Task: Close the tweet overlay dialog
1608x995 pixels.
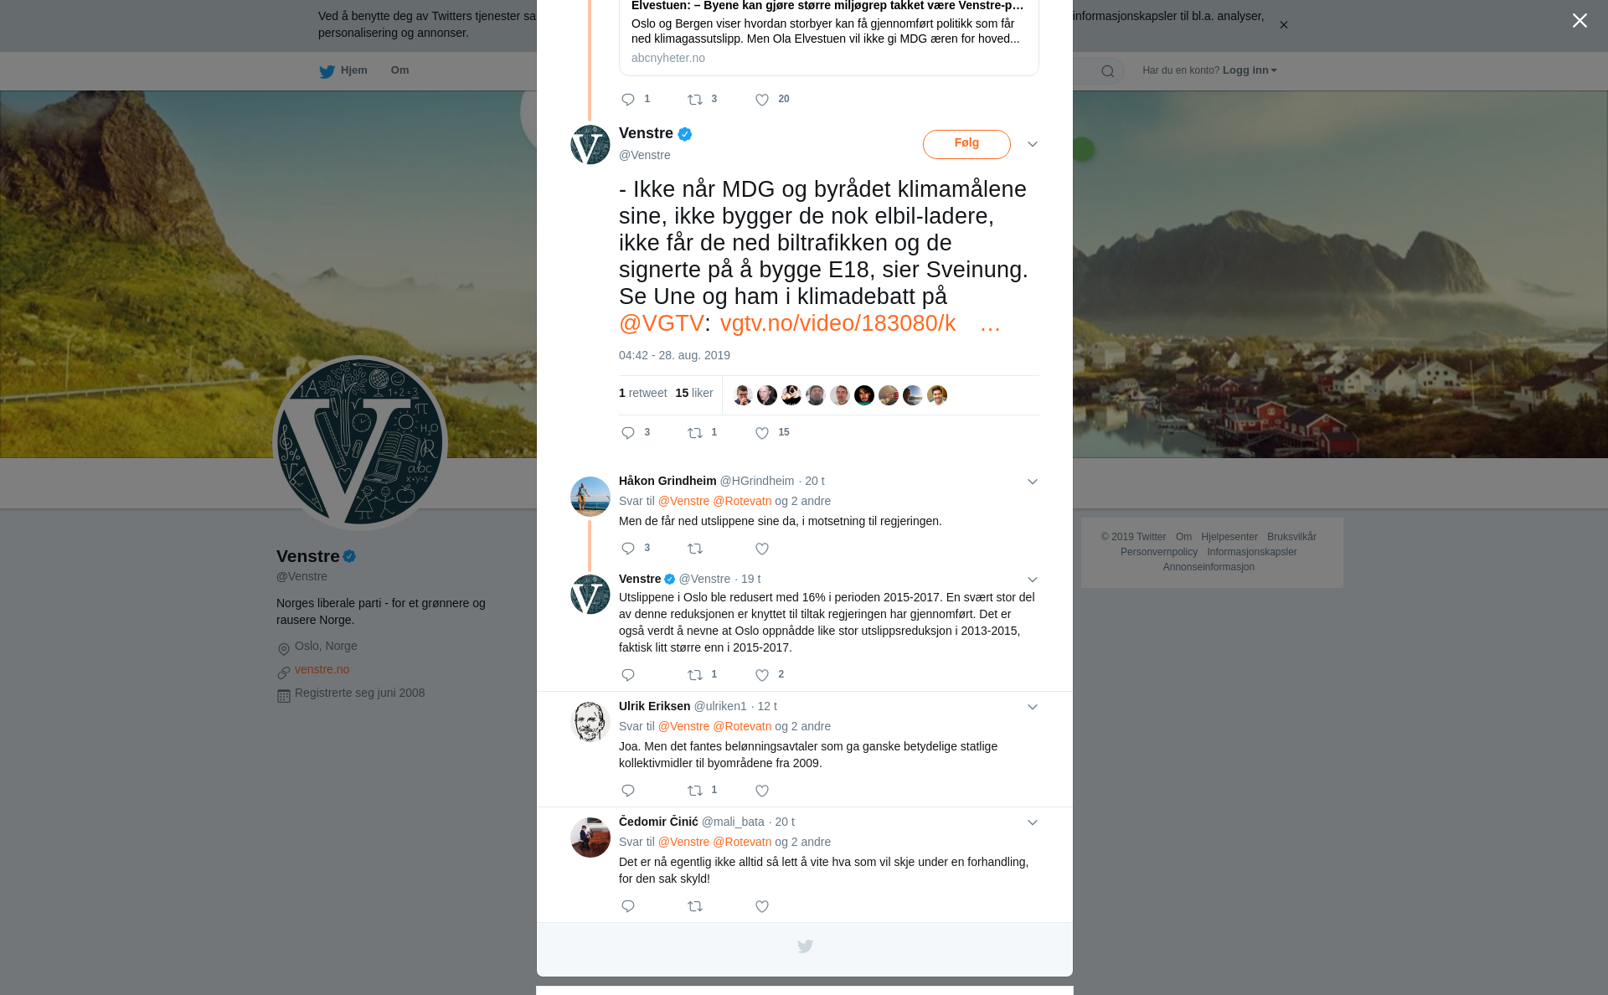Action: pyautogui.click(x=1580, y=21)
